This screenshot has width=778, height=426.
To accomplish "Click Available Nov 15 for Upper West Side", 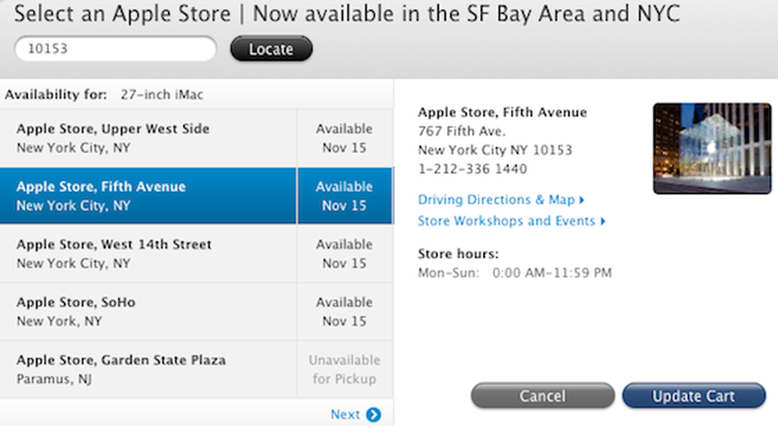I will 344,138.
